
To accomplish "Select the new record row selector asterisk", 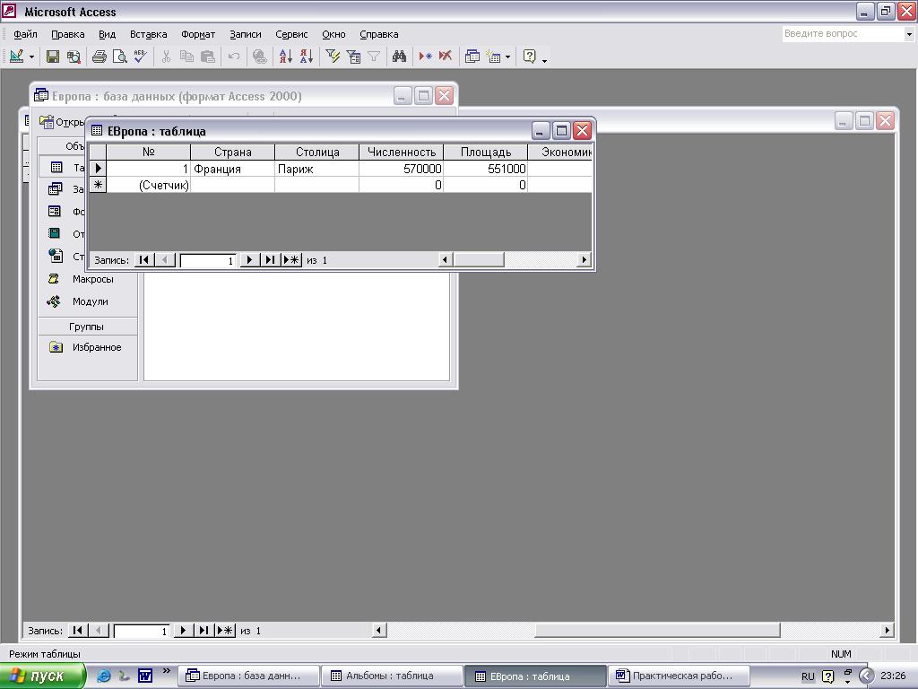I will point(98,185).
